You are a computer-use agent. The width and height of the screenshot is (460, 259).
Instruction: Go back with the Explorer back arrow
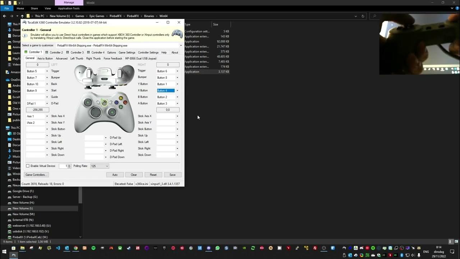(4, 16)
